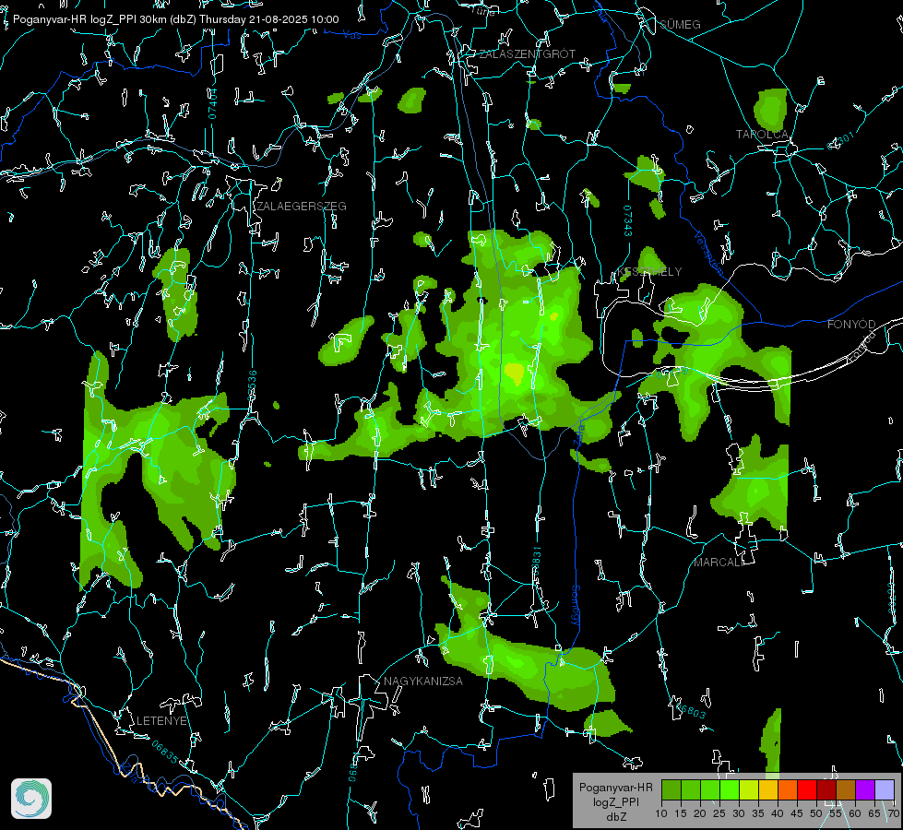Click the 'logZ_PPI' text in legend
The height and width of the screenshot is (830, 903).
(x=615, y=802)
